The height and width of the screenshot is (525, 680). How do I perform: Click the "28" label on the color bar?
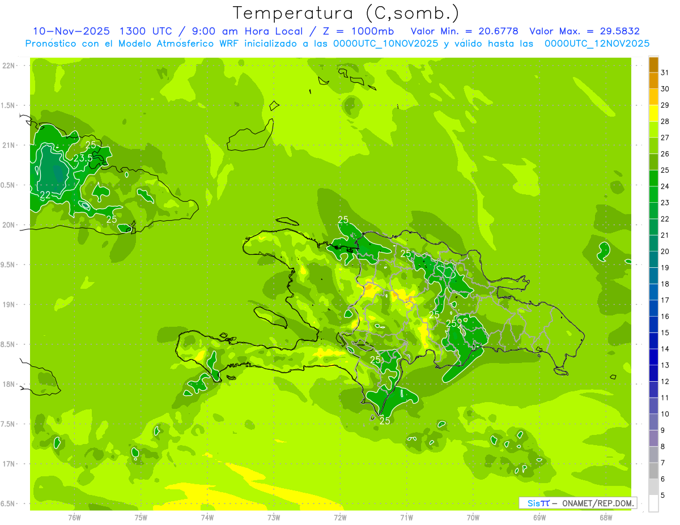[x=665, y=121]
